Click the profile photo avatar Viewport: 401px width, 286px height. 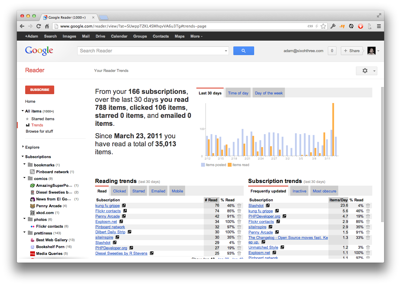pos(371,51)
